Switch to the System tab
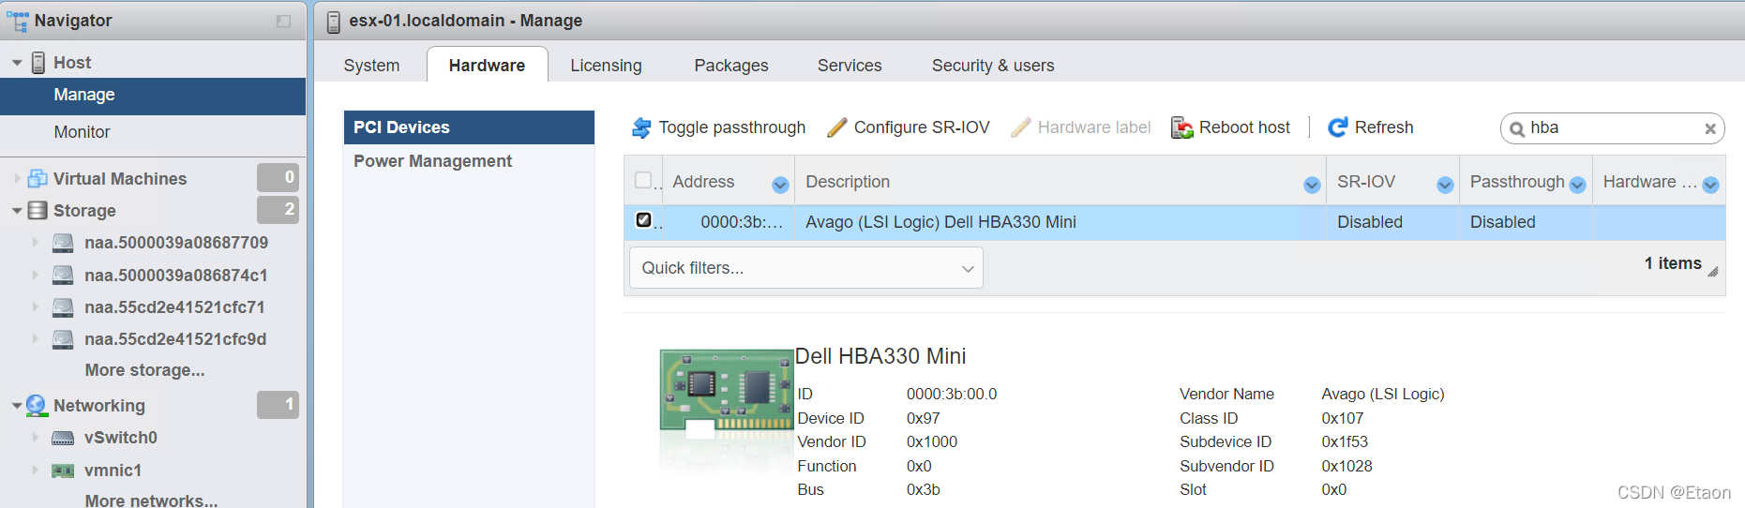1745x508 pixels. point(371,66)
